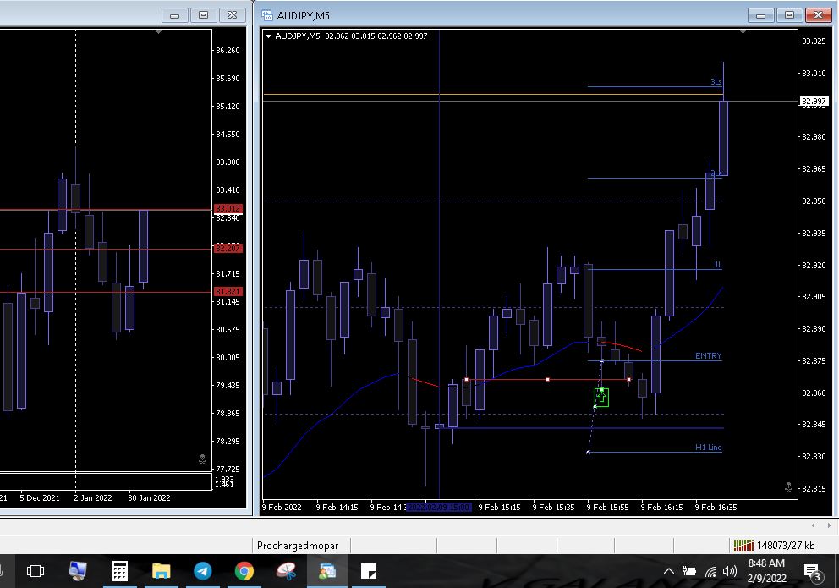
Task: Select the 1L level label
Action: 718,265
